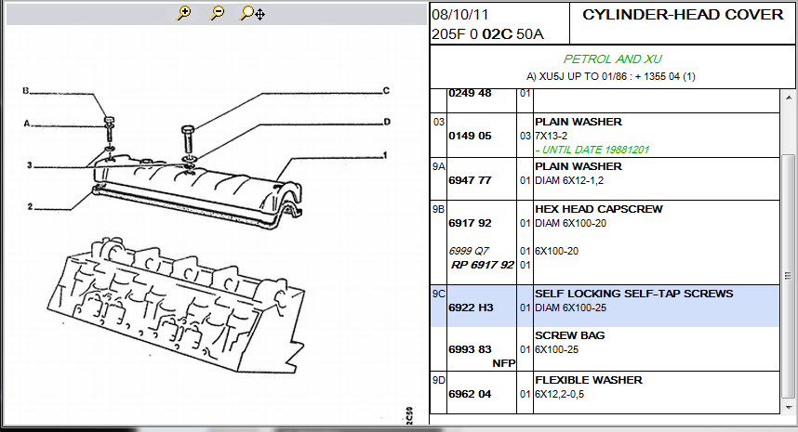Screen dimensions: 798x432
Task: Click callout number 1 on diagram
Action: coord(385,155)
